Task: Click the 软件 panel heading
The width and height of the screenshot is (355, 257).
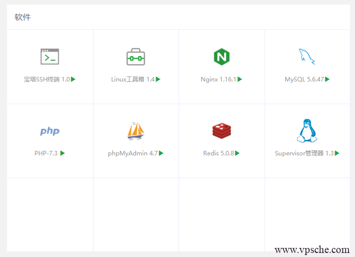Action: click(23, 17)
